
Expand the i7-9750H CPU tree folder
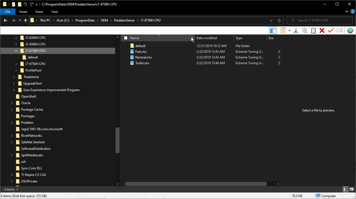[16, 64]
